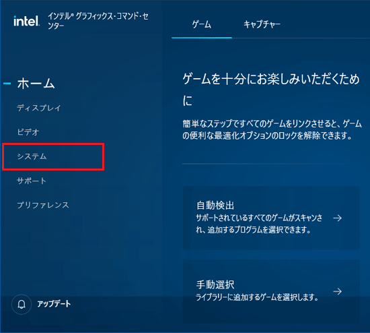
Task: Click heading ゲームを十分にお楽しみいただくために
Action: 271,90
